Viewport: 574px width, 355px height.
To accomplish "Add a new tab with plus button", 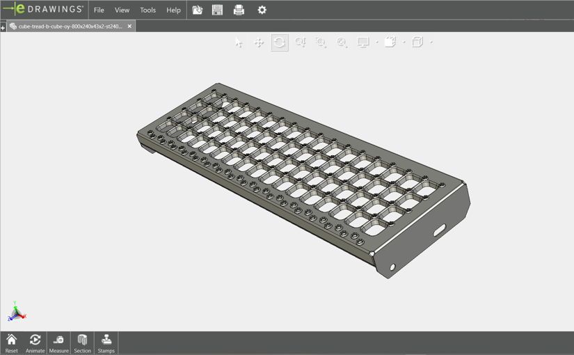I will (x=3, y=27).
